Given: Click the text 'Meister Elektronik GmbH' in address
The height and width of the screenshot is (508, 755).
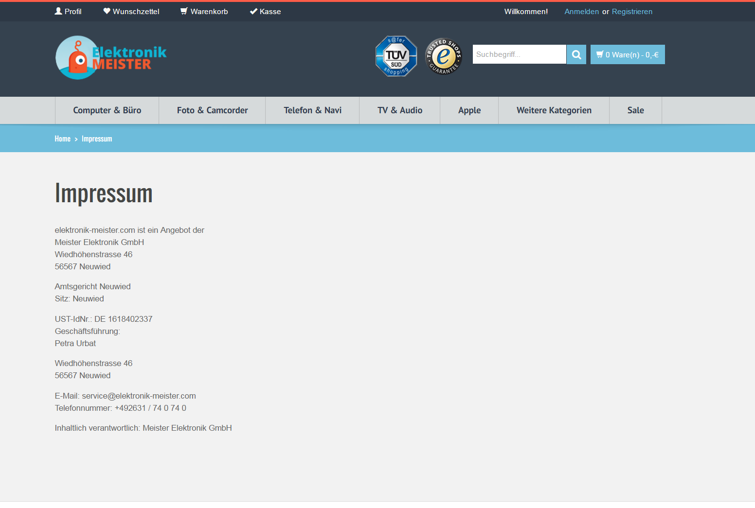Looking at the screenshot, I should click(x=99, y=242).
